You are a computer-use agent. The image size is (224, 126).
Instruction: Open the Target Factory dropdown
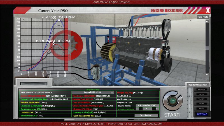pos(94,92)
